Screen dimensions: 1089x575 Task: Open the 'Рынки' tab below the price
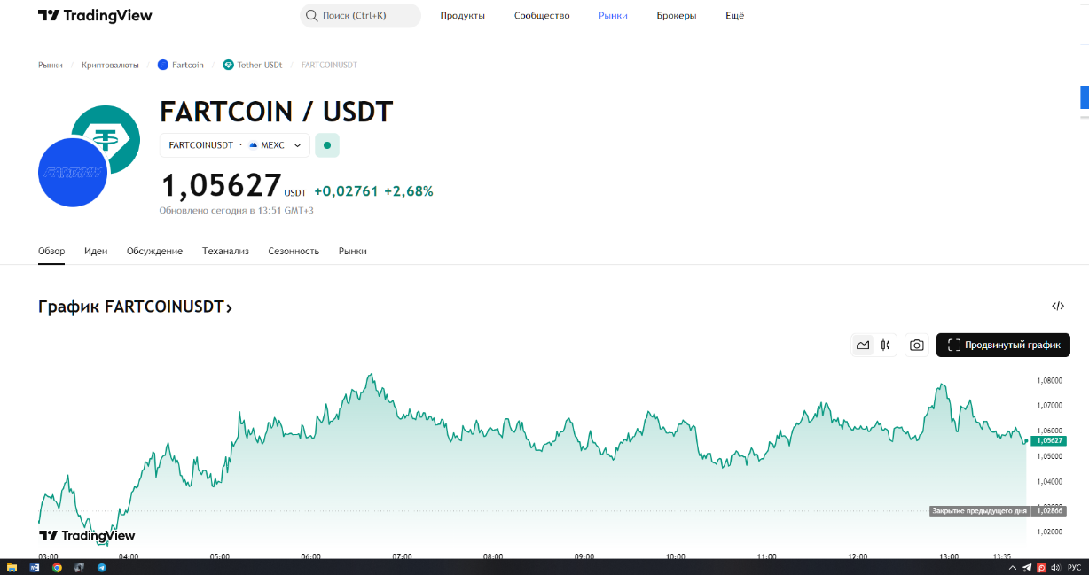[352, 251]
